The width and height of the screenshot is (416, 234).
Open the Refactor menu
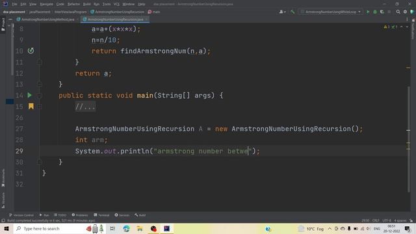click(73, 4)
